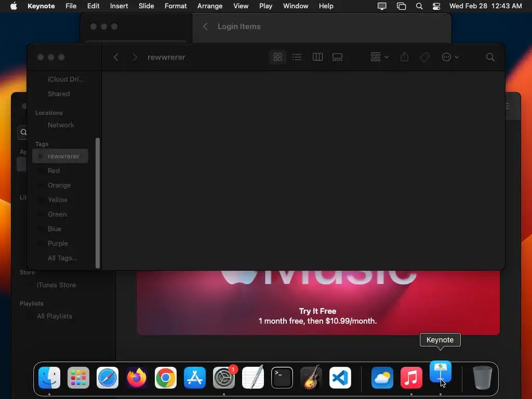The height and width of the screenshot is (399, 532).
Task: Open TextEdit from the Dock
Action: 253,378
